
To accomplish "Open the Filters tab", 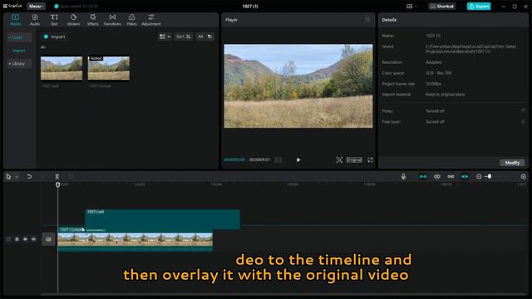I will pyautogui.click(x=131, y=20).
